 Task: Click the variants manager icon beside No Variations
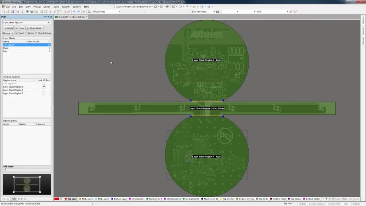click(218, 11)
